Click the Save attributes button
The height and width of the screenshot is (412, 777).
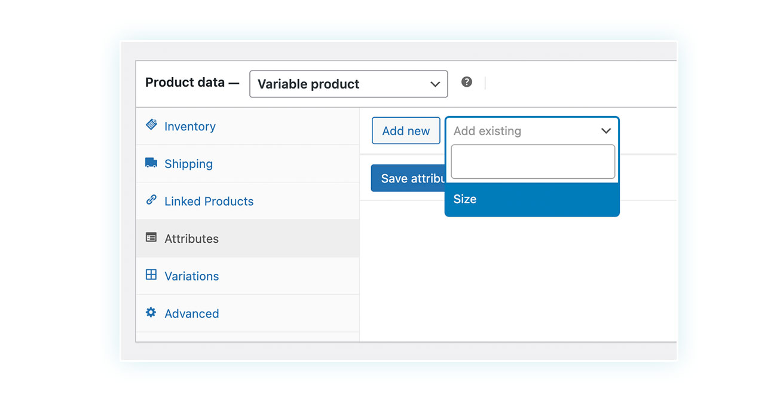click(x=408, y=178)
